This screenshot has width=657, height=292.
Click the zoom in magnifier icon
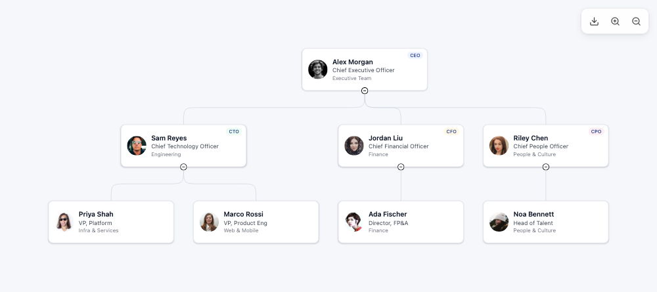pyautogui.click(x=615, y=22)
